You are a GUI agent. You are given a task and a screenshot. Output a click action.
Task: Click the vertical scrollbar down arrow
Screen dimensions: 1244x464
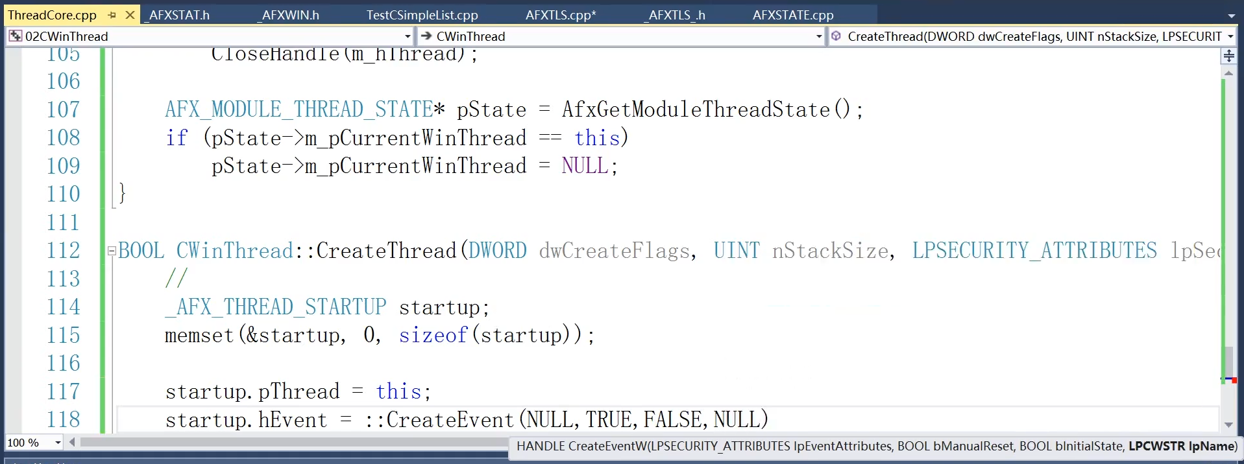[1228, 425]
